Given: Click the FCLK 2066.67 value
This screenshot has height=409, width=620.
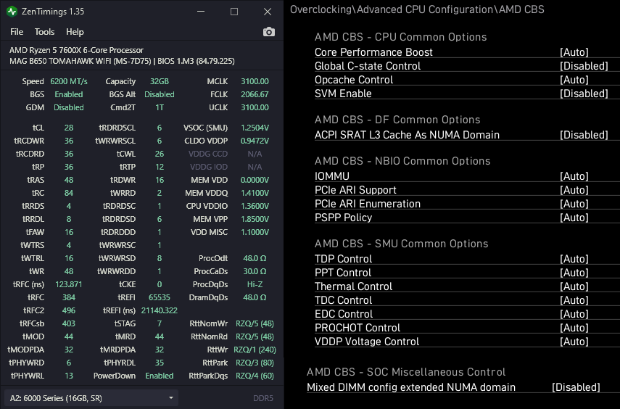Looking at the screenshot, I should coord(255,94).
